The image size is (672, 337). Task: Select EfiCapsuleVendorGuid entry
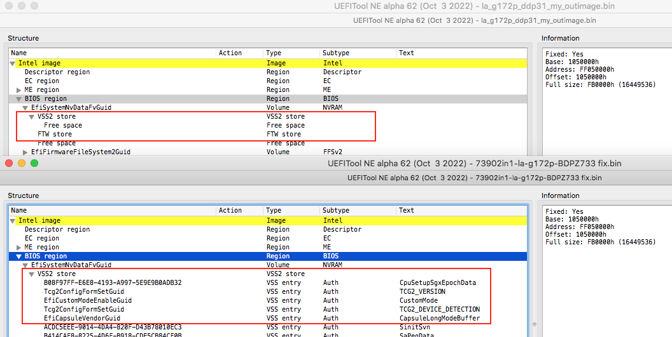click(x=269, y=319)
